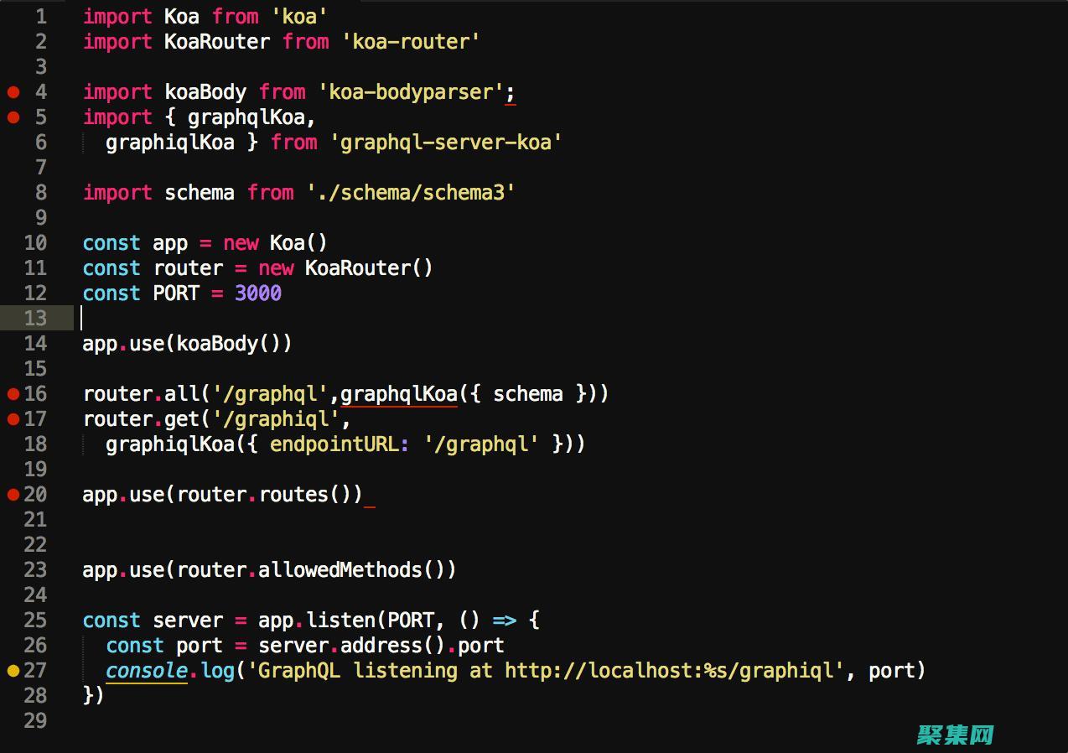Click the highlighted line number 13
The width and height of the screenshot is (1068, 753).
pos(35,319)
